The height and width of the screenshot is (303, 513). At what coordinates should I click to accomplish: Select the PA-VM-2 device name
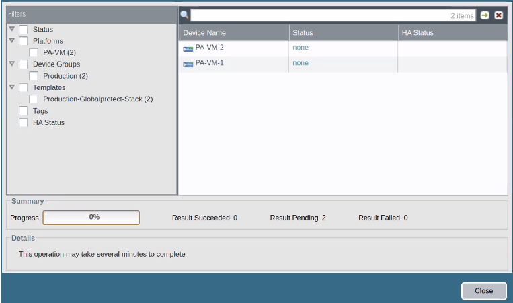[x=209, y=48]
